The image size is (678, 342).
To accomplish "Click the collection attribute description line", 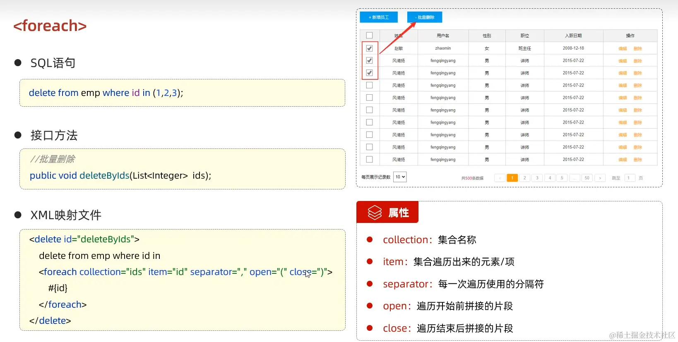I will click(x=430, y=240).
